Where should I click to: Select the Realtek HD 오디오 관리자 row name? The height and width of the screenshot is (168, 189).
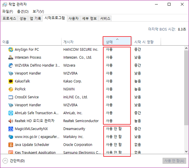click(x=35, y=121)
